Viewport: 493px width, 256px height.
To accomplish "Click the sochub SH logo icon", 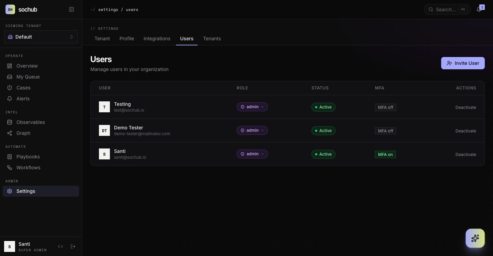I will 10,10.
